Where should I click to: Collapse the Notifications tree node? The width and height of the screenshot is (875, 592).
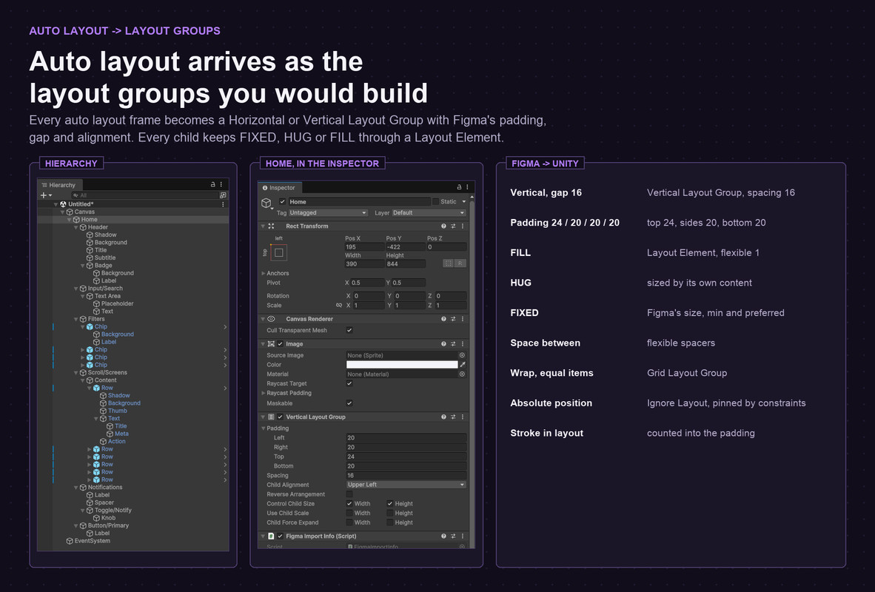tap(76, 488)
